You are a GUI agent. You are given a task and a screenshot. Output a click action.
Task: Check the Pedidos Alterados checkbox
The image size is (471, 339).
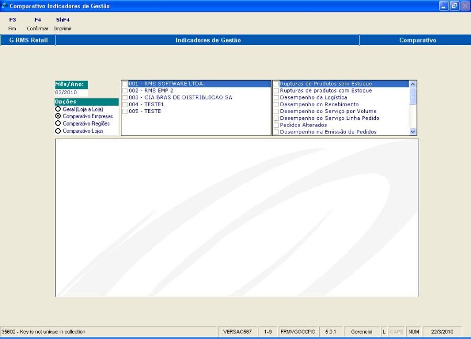pos(276,125)
